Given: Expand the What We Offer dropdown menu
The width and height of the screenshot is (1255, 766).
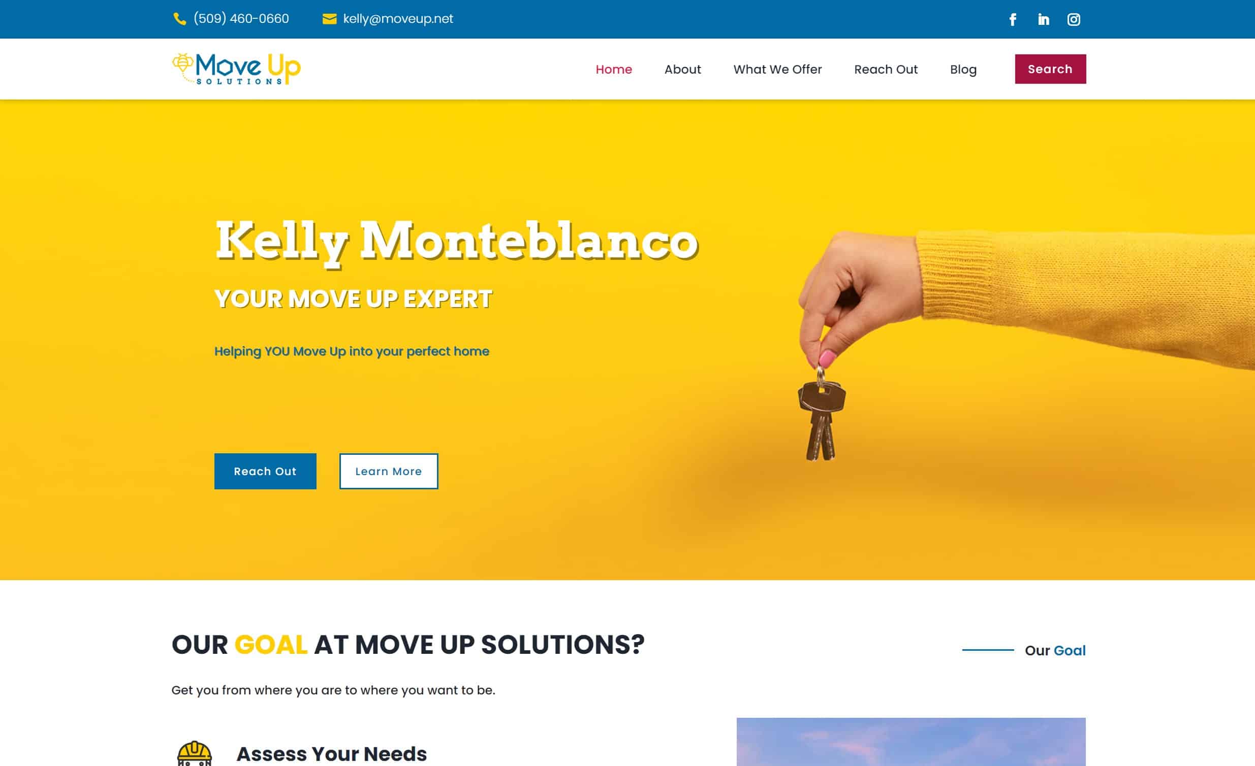Looking at the screenshot, I should (x=776, y=69).
